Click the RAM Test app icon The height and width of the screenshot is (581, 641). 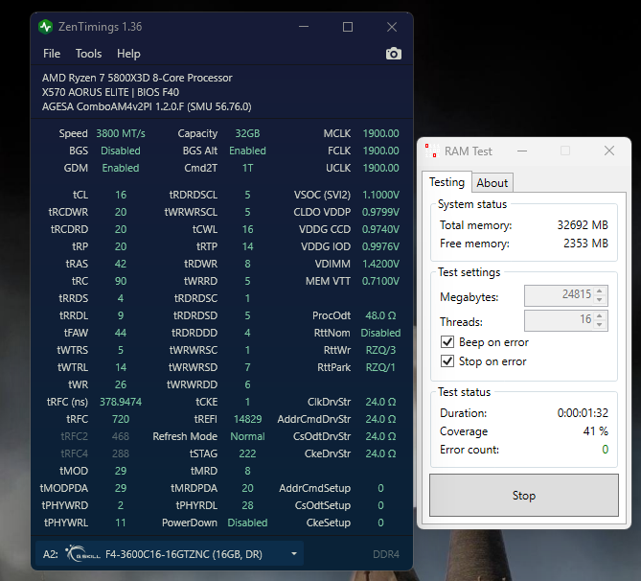[432, 151]
